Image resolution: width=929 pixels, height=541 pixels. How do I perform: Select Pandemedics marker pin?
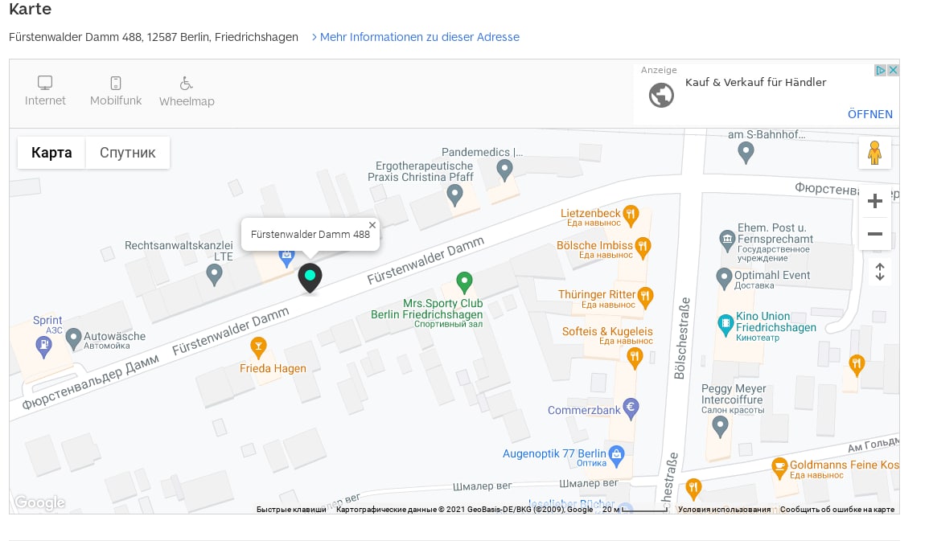(504, 170)
